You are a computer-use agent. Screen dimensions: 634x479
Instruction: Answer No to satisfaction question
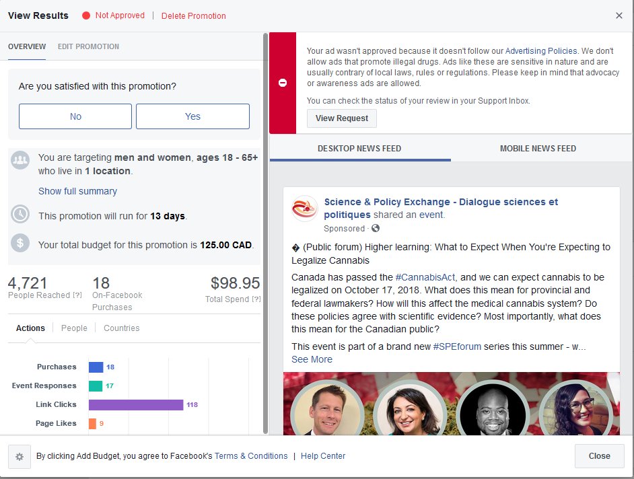pos(75,116)
